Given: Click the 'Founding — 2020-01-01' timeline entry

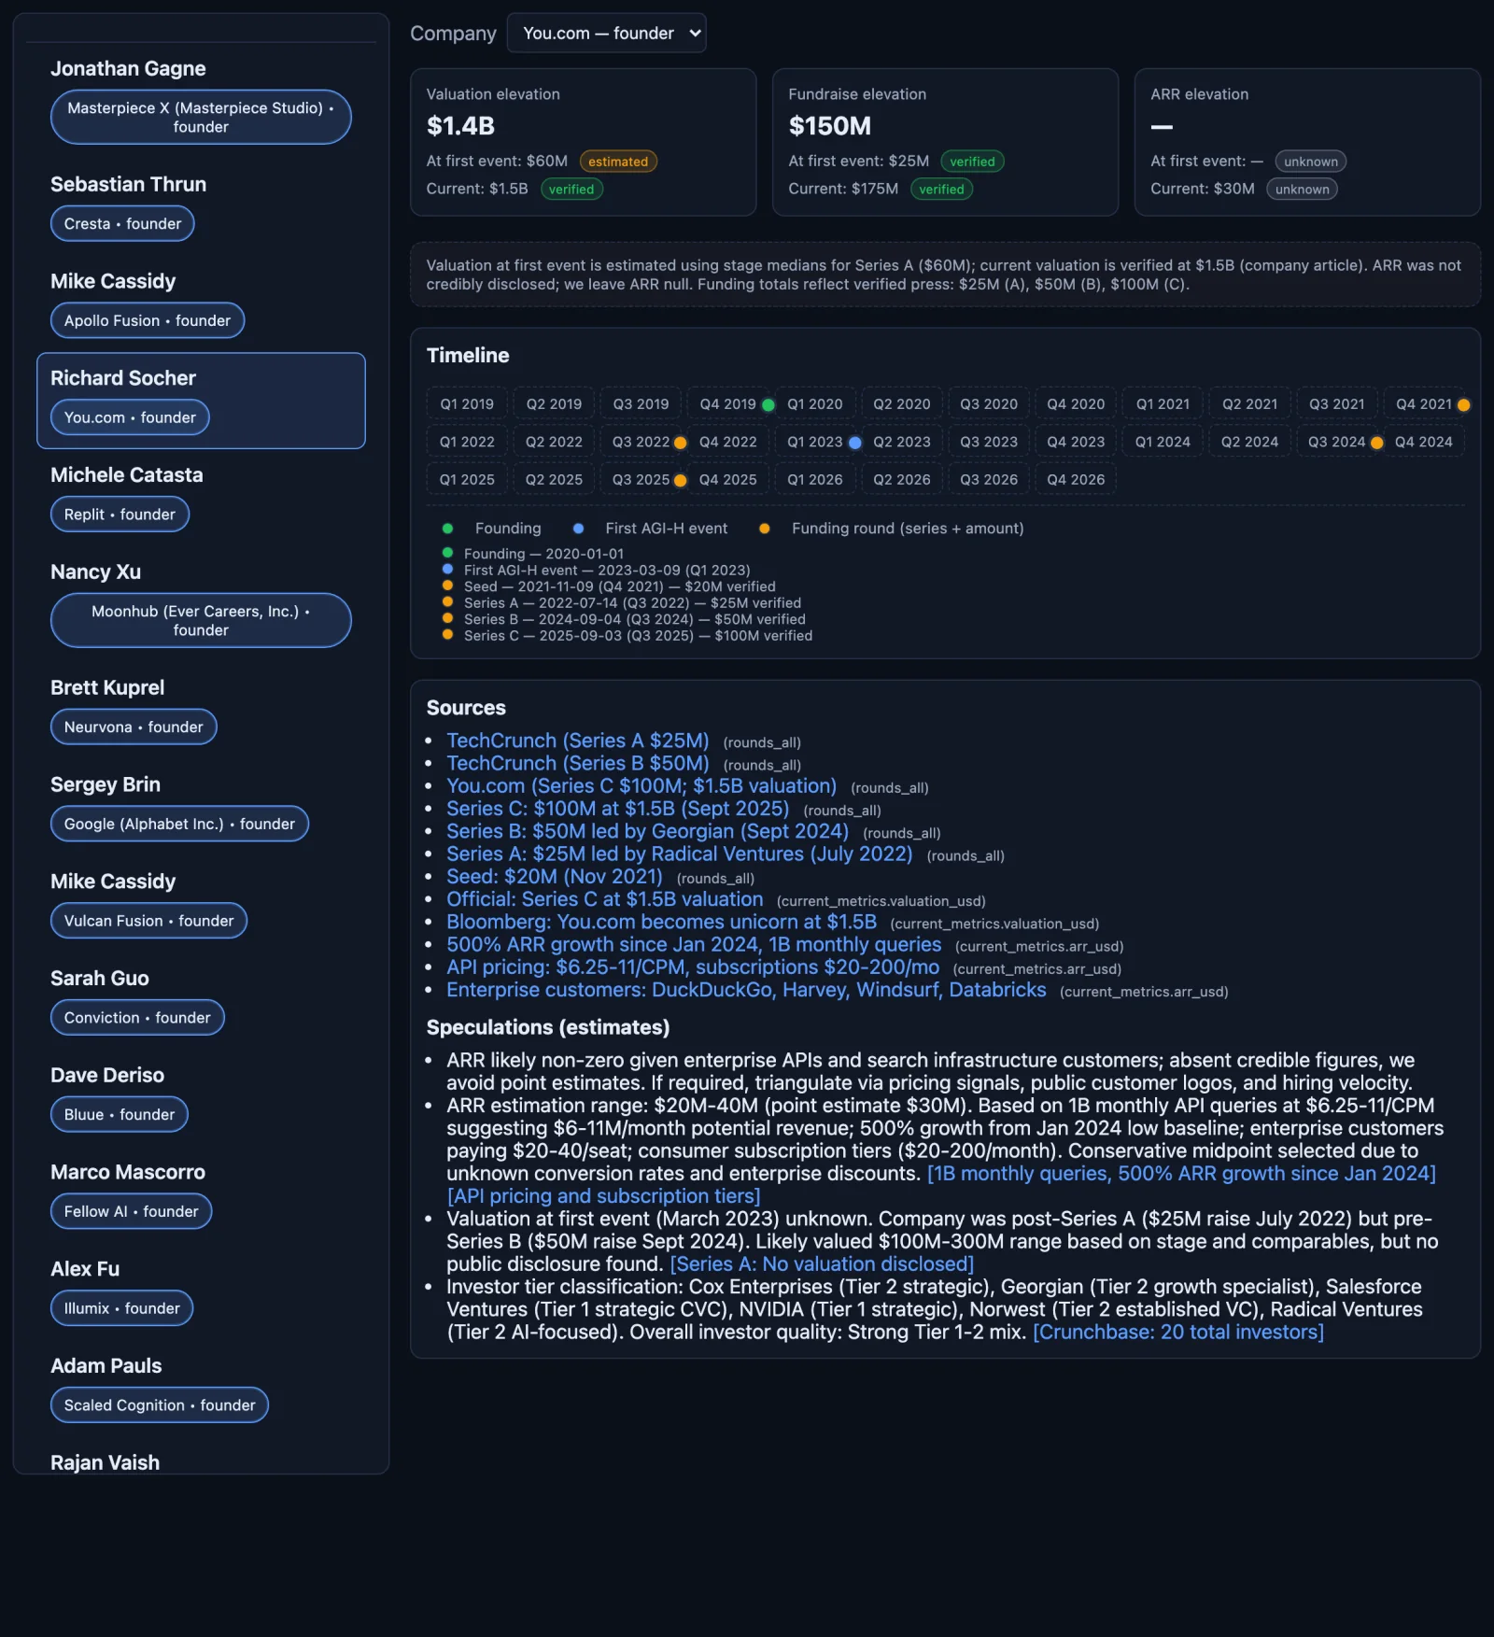Looking at the screenshot, I should (543, 554).
